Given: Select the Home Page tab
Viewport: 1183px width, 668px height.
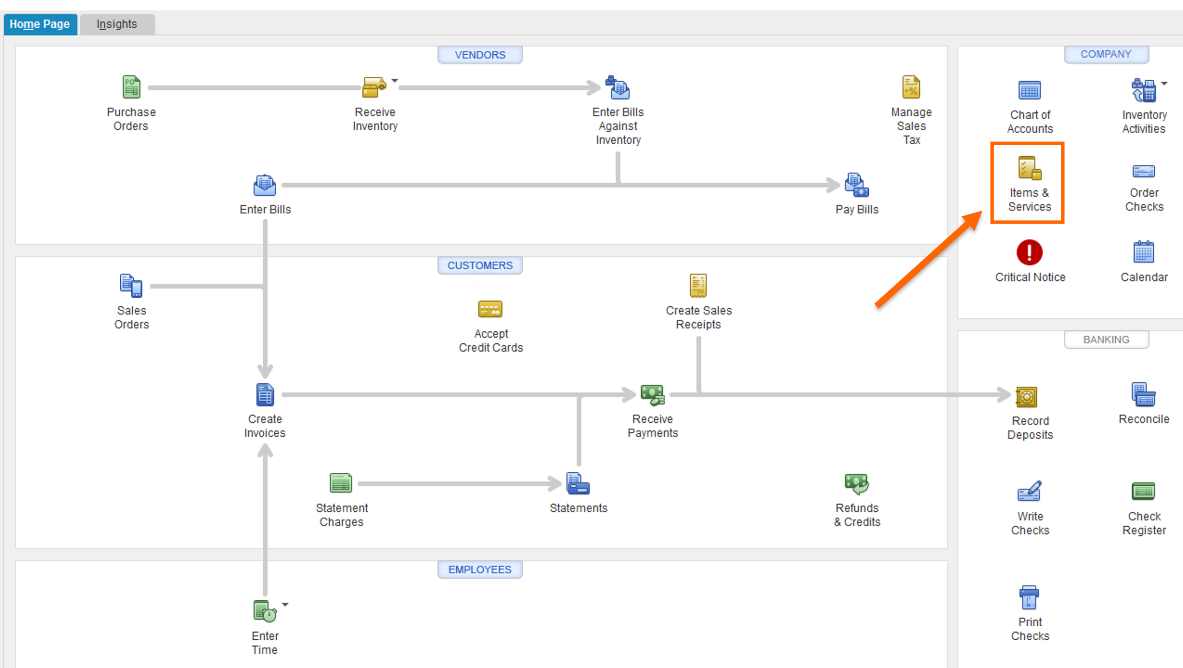Looking at the screenshot, I should coord(40,24).
